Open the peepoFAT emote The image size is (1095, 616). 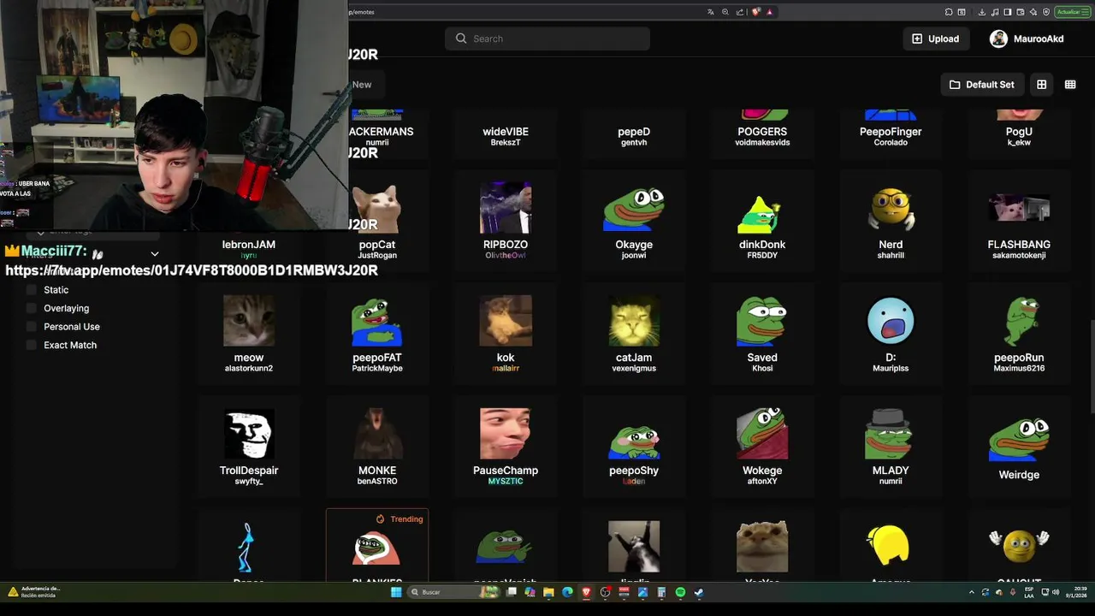pos(377,333)
